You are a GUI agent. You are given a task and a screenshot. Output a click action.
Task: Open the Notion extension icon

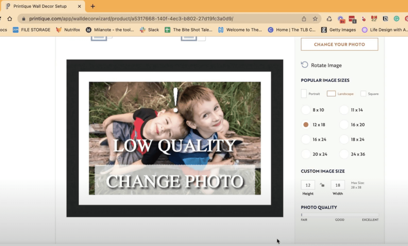coord(385,19)
